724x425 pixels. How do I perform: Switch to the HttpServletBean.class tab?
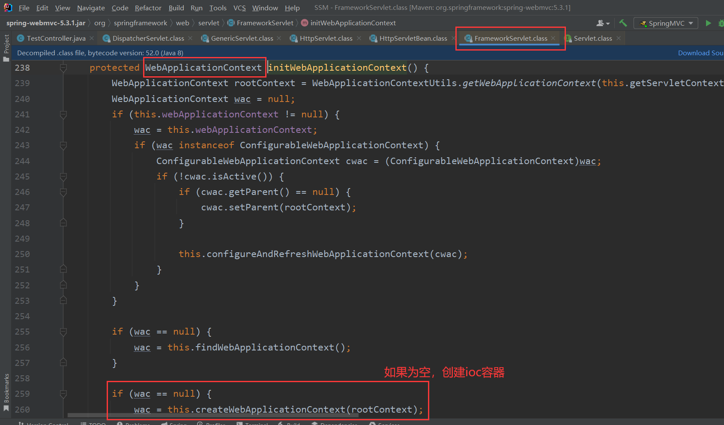tap(413, 38)
